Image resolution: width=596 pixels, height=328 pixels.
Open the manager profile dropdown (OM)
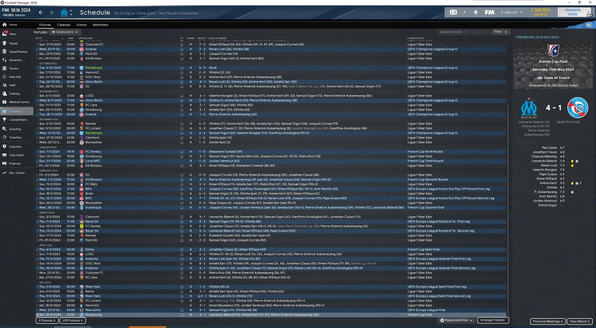512,12
